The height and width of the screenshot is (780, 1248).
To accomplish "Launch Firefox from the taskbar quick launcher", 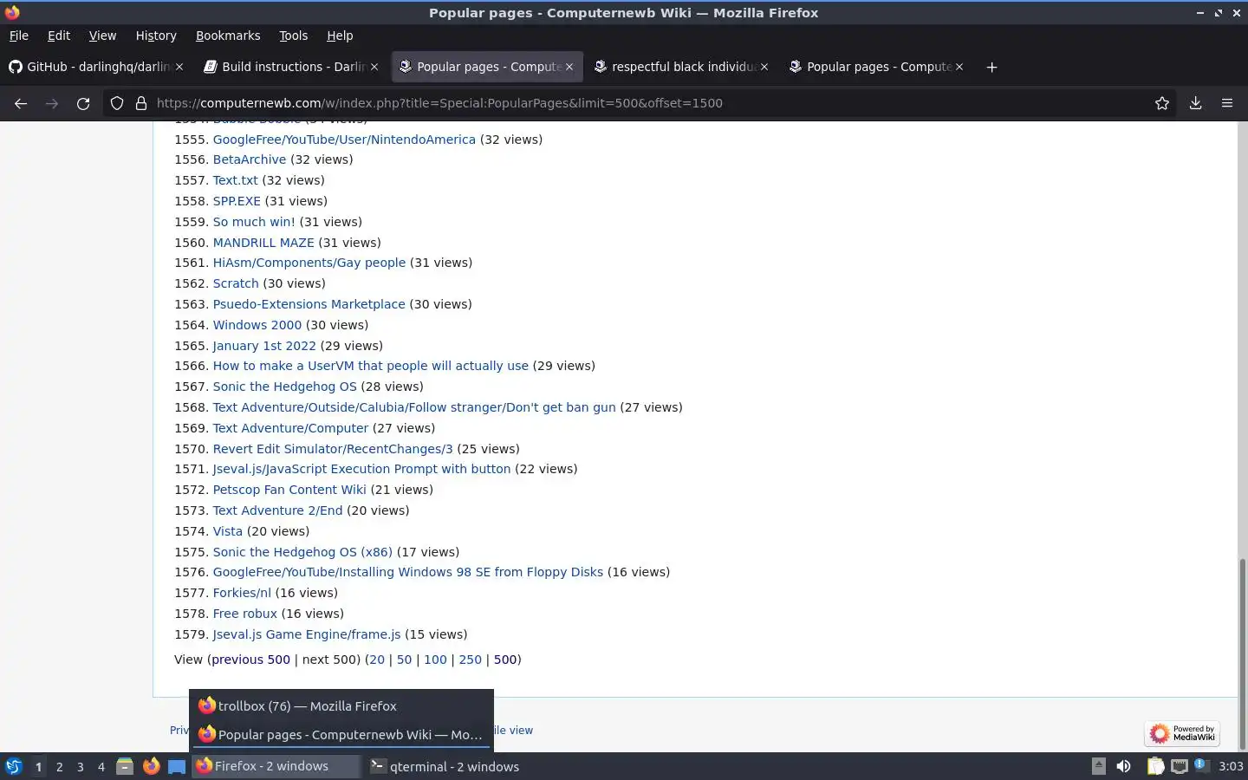I will pyautogui.click(x=151, y=766).
